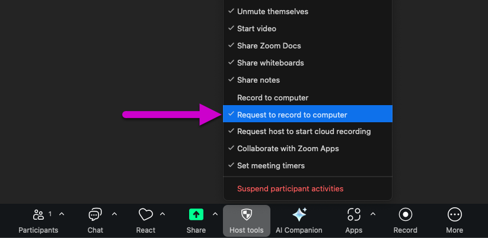Open the Participants panel icon
Image resolution: width=488 pixels, height=238 pixels.
tap(39, 214)
